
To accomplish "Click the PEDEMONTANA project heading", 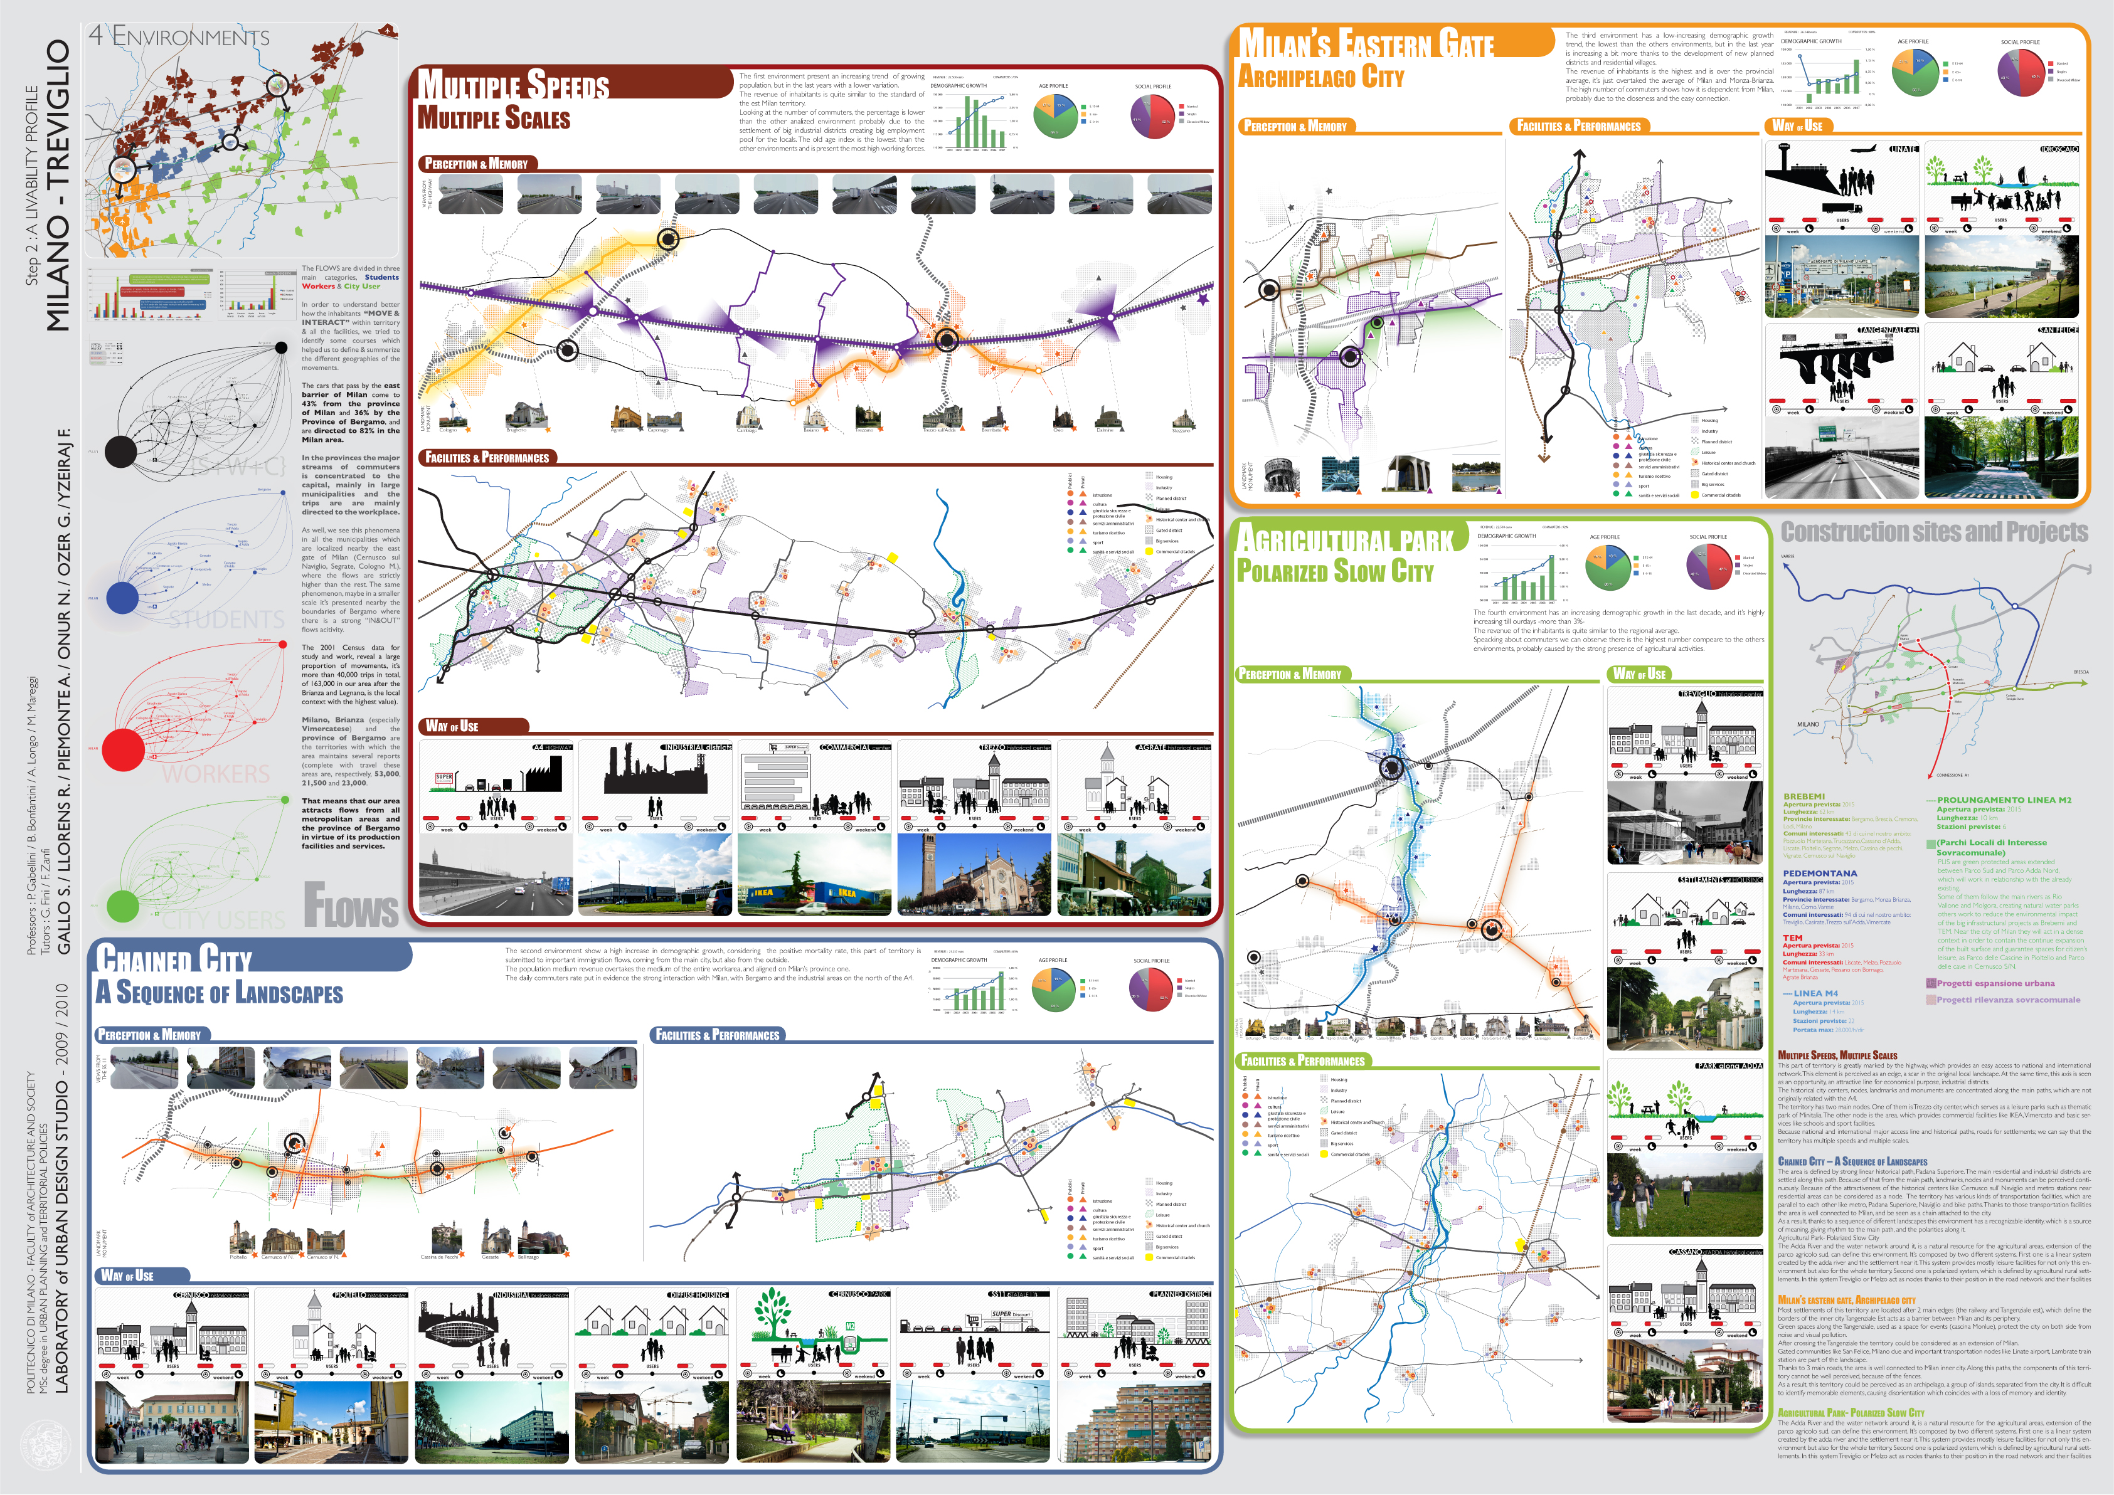I will [x=1819, y=873].
